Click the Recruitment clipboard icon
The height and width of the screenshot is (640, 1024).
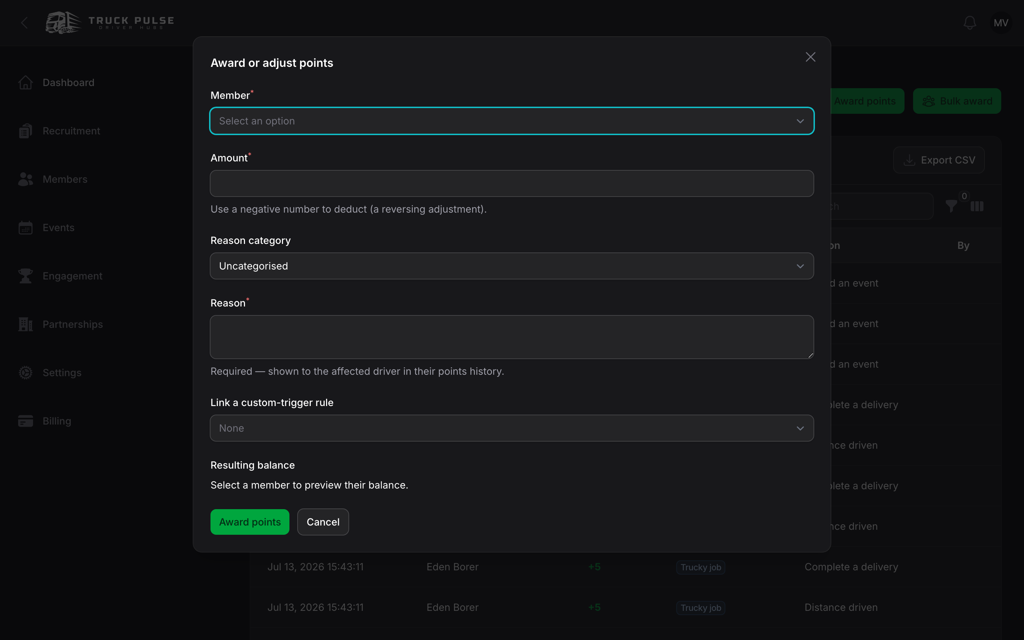(25, 131)
